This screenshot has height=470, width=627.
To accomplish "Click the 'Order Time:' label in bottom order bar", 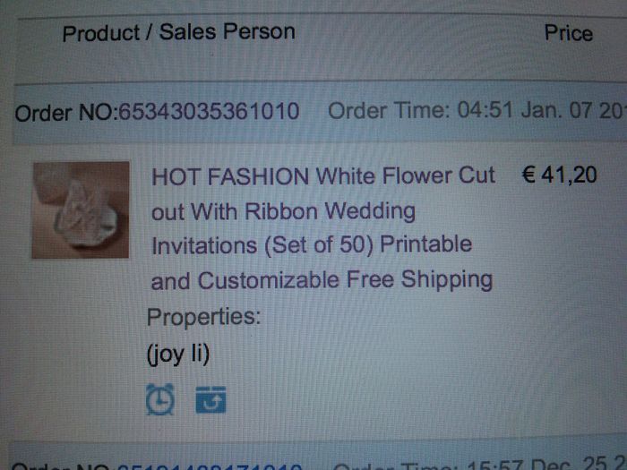I will (396, 466).
